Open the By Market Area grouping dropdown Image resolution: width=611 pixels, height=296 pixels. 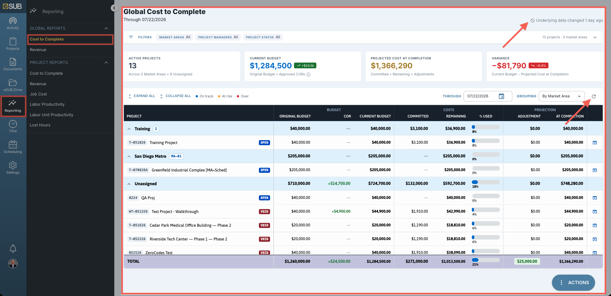coord(562,96)
